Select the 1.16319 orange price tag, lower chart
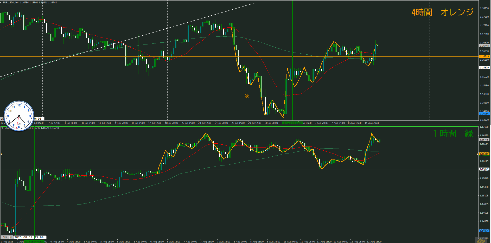 coord(484,154)
